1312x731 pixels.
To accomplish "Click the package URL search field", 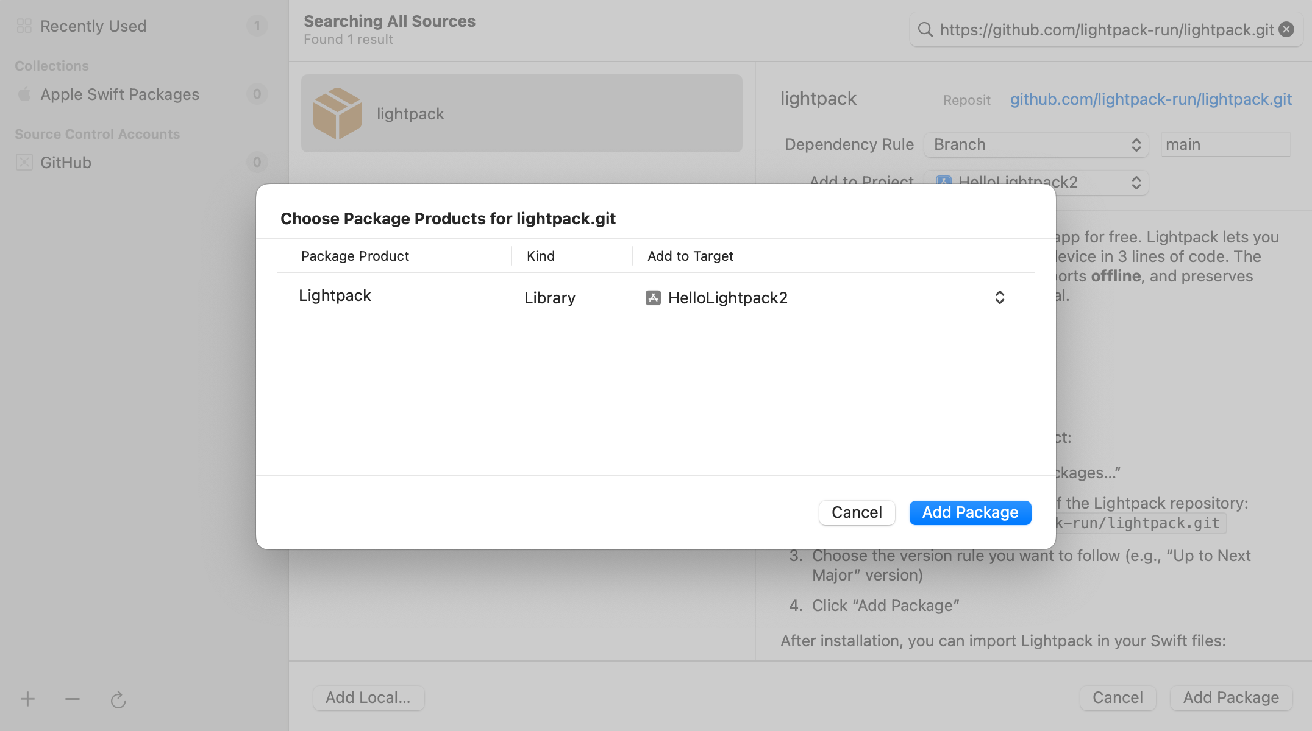I will click(1107, 30).
